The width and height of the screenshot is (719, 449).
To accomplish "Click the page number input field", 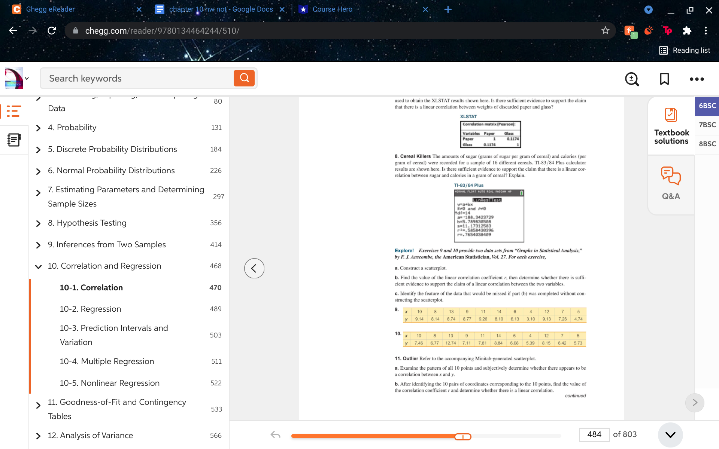I will pyautogui.click(x=594, y=434).
